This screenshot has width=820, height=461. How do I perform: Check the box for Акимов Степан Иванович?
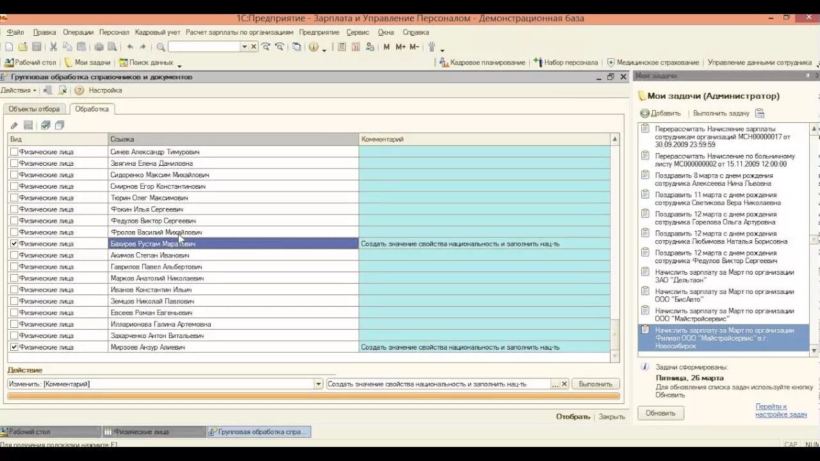click(x=14, y=255)
